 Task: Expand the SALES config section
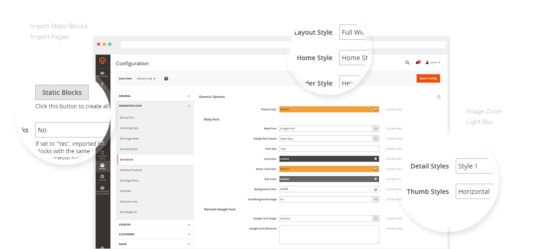(155, 244)
